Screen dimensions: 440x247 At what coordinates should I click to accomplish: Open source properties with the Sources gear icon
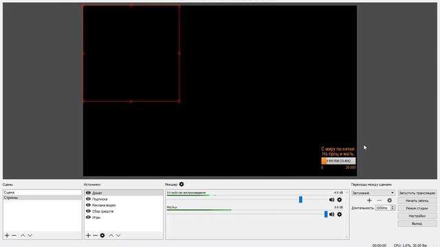click(x=102, y=235)
